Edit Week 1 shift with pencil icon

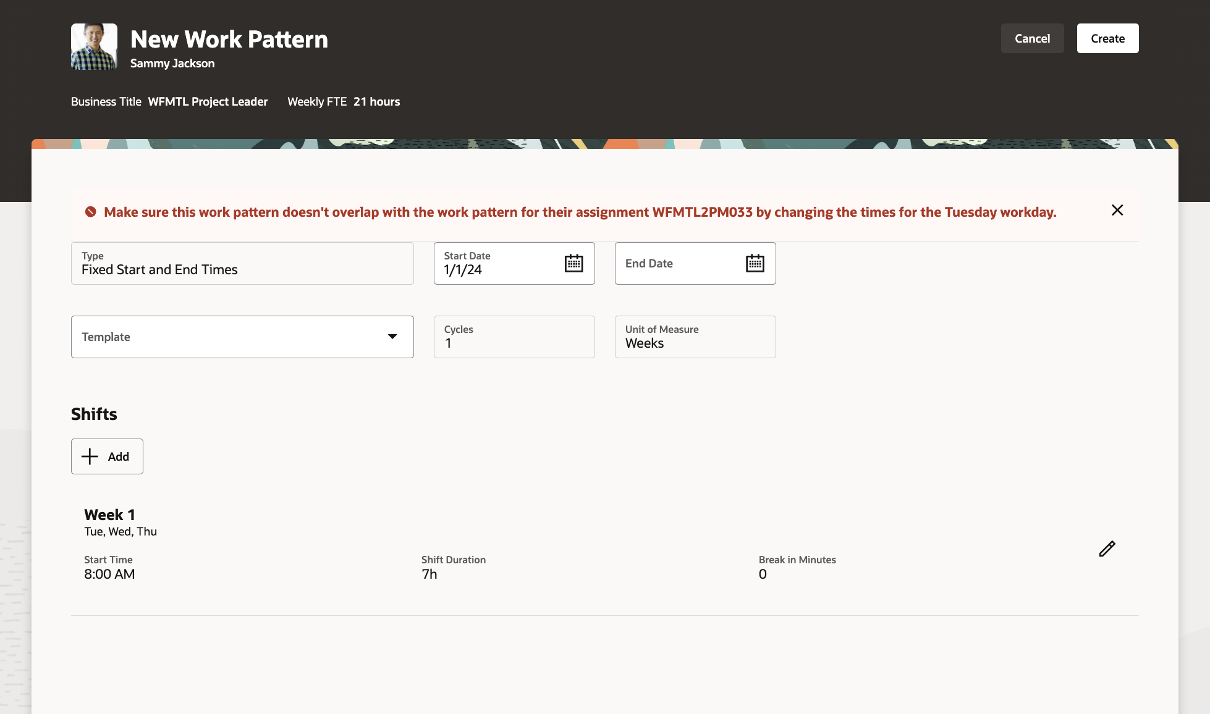[1107, 548]
